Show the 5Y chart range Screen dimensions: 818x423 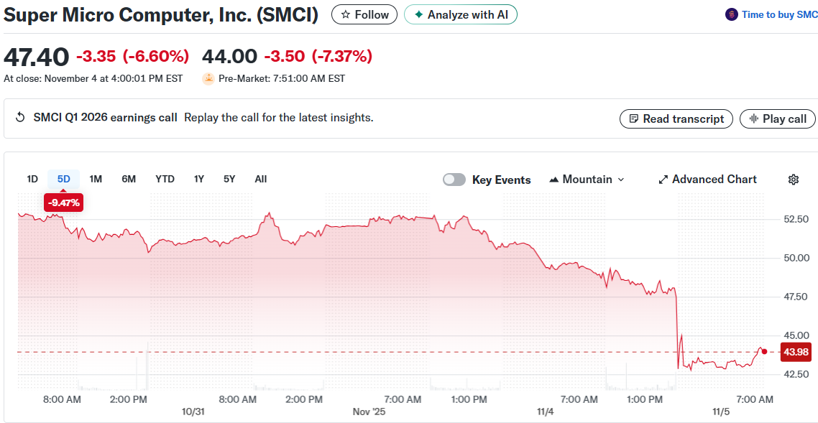pos(229,179)
